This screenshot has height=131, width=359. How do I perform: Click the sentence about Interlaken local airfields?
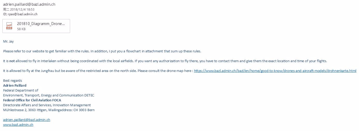pyautogui.click(x=165, y=61)
